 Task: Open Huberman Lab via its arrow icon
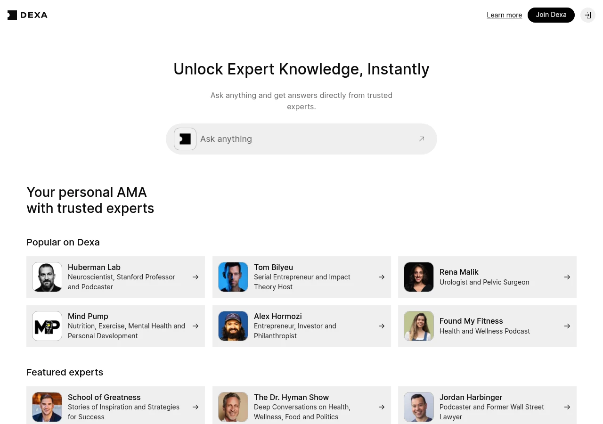tap(196, 277)
